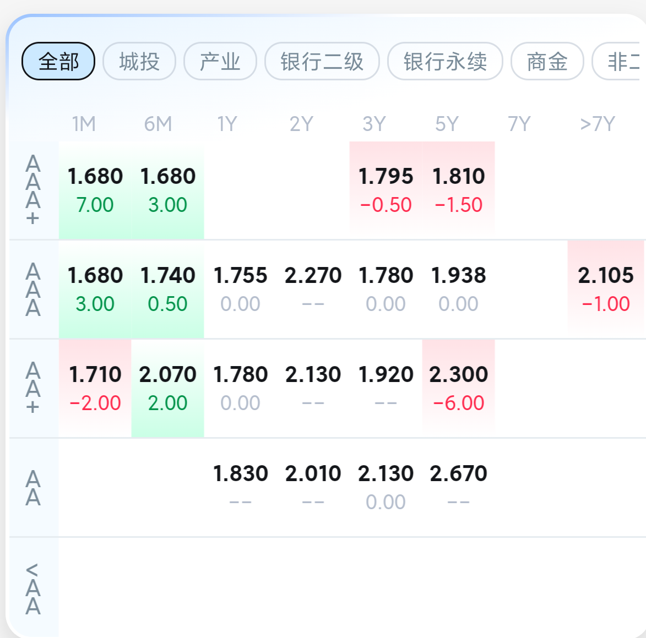646x638 pixels.
Task: Click the AAA+ 1M cell 1.680
Action: click(x=95, y=190)
